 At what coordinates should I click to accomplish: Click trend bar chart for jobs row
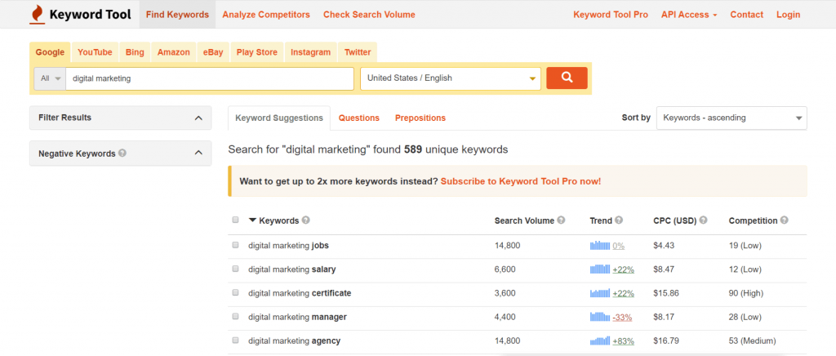600,246
